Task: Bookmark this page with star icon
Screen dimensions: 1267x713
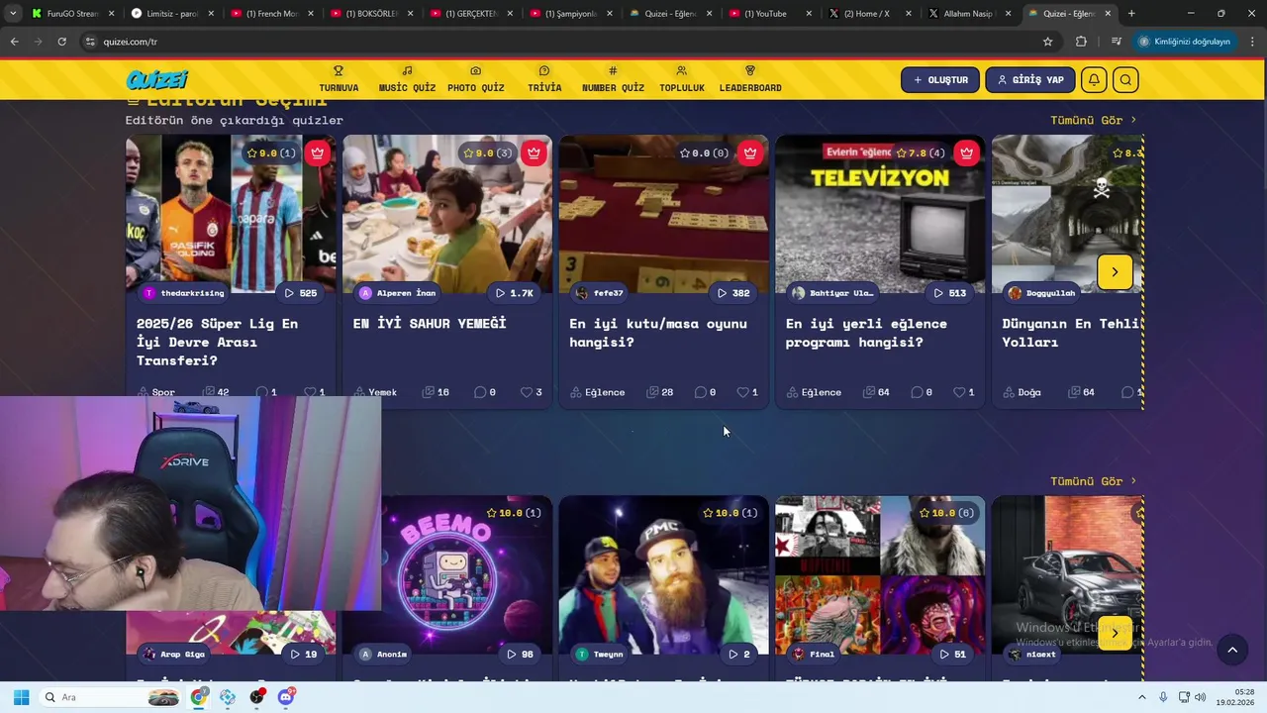Action: point(1047,42)
